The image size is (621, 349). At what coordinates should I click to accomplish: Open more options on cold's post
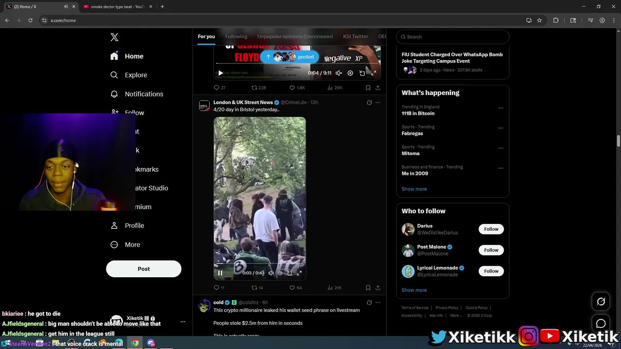378,302
